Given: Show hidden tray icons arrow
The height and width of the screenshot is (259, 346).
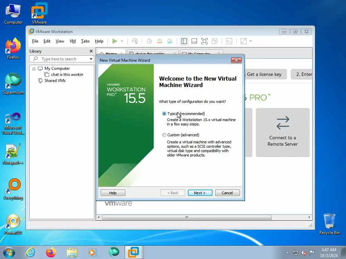Looking at the screenshot, I should [287, 253].
